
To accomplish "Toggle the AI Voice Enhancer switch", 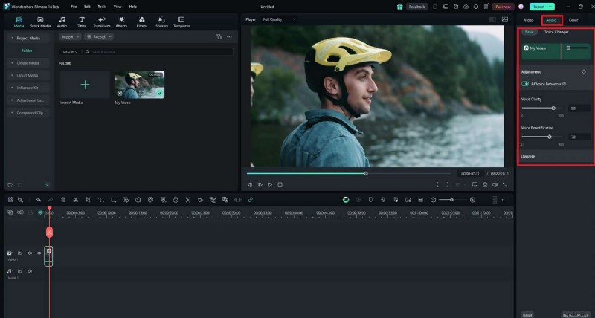I will pos(525,84).
